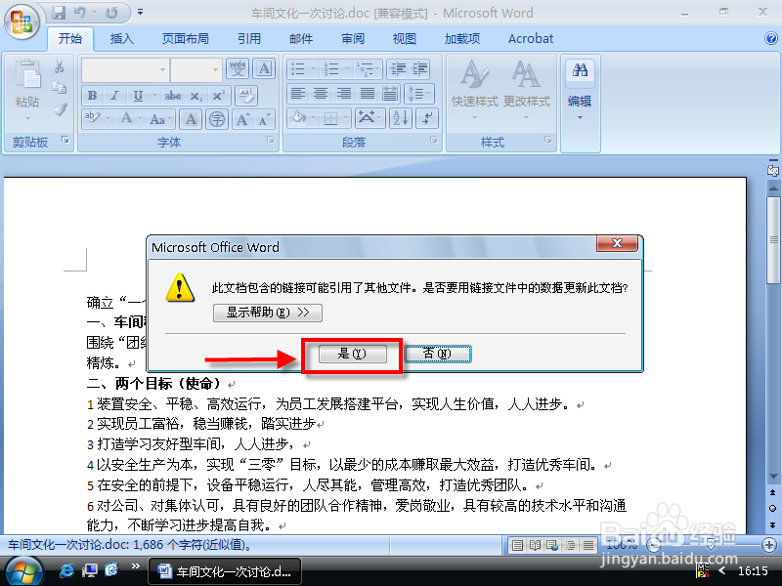Click 是(Y) to update links

[352, 354]
